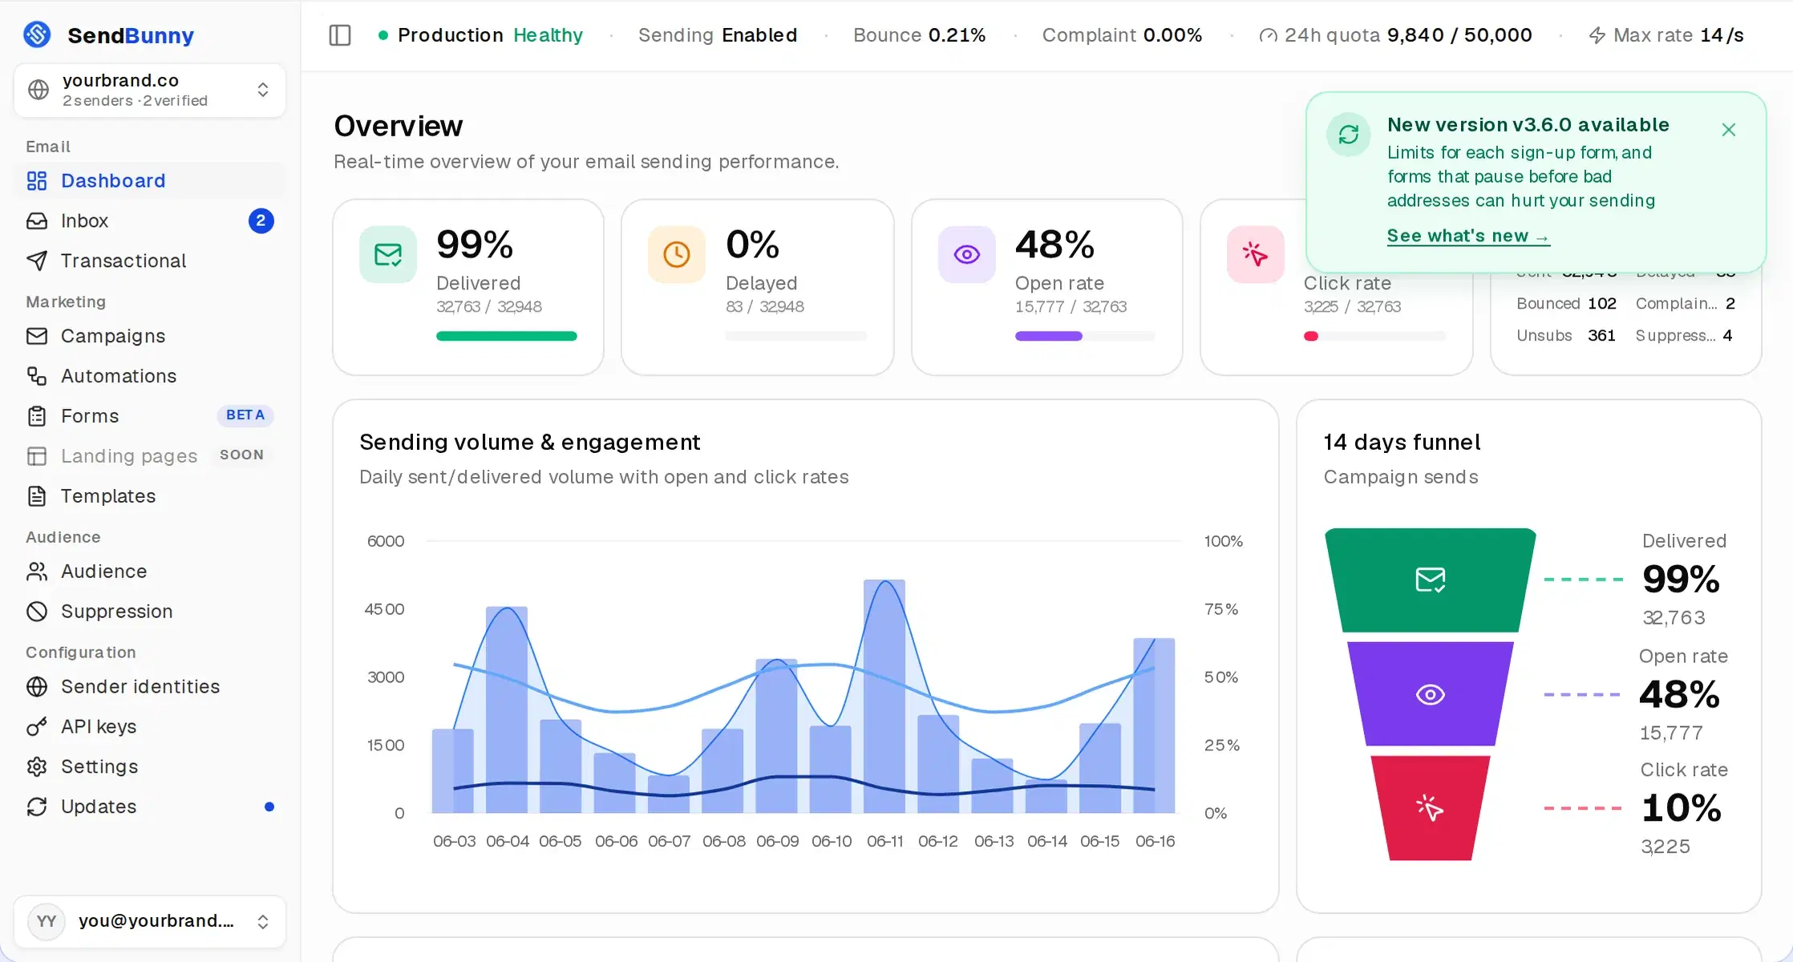Click the Click rate cursor card icon
Screen dimensions: 1793x962
[1256, 255]
